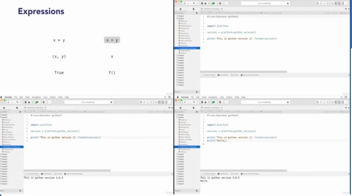Click green Save All icon in hello-output window
This screenshot has height=196, width=352.
213,102
